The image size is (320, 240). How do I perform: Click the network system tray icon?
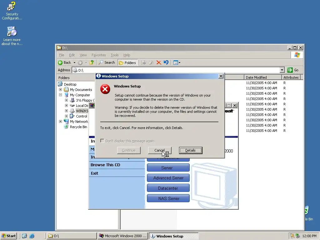[298, 236]
